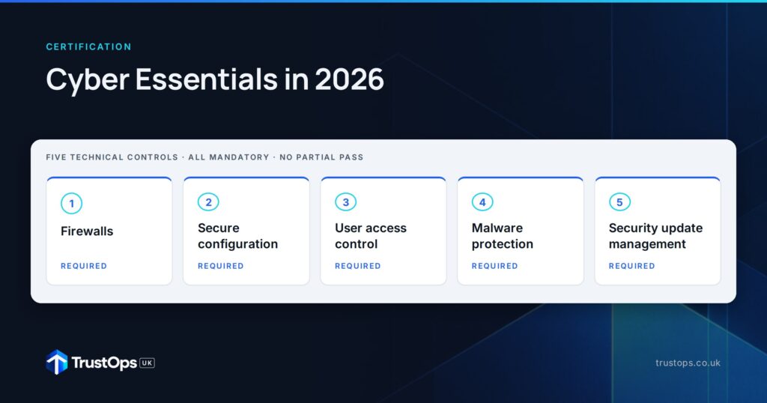Open the trustops.co.uk link
Screen dimensions: 767x403
click(x=688, y=363)
